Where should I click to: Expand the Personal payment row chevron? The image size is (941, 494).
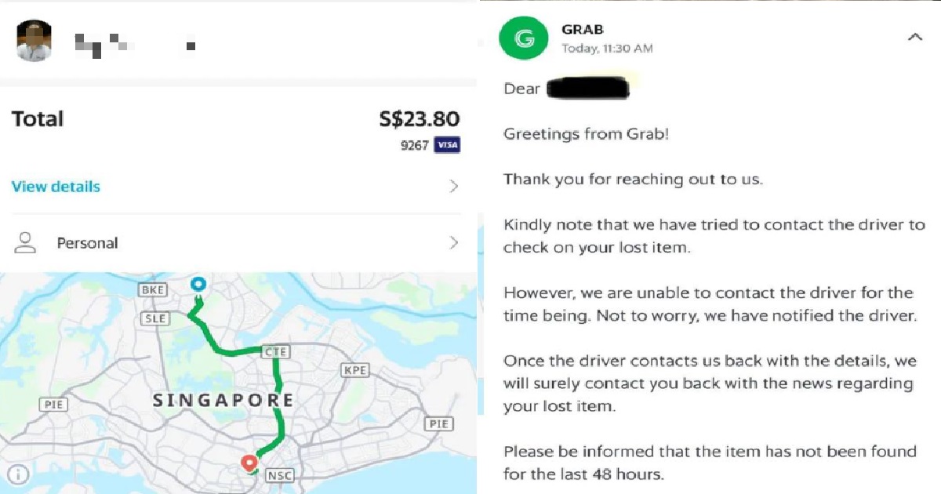pyautogui.click(x=455, y=243)
